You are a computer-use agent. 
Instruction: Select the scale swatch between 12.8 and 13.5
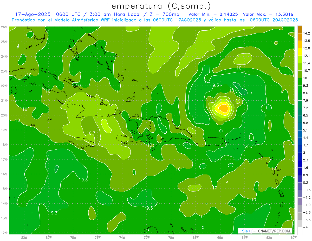tap(300, 44)
